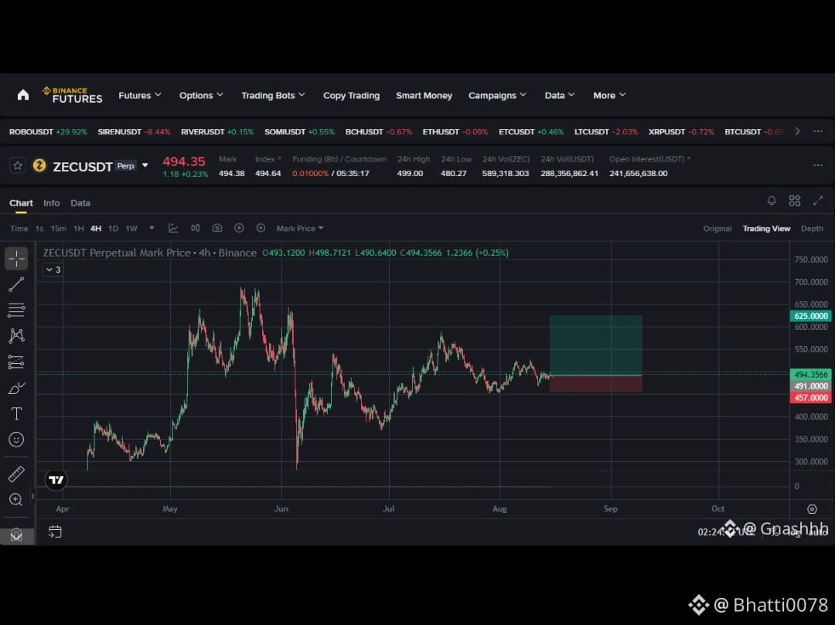This screenshot has height=625, width=835.
Task: Select RIVERUSDT in the ticker bar
Action: point(217,132)
